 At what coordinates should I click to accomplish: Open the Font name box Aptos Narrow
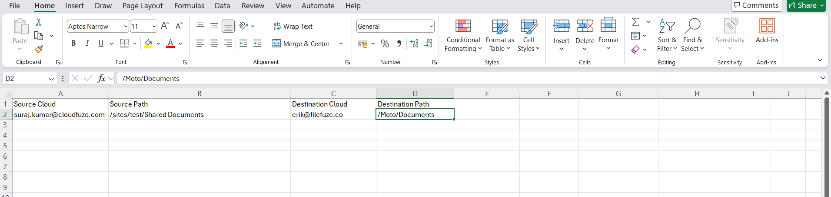click(98, 26)
